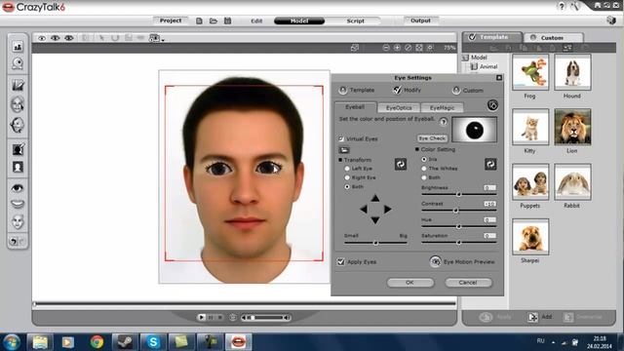Viewport: 624px width, 351px height.
Task: Click the zoom out minus icon
Action: [386, 48]
